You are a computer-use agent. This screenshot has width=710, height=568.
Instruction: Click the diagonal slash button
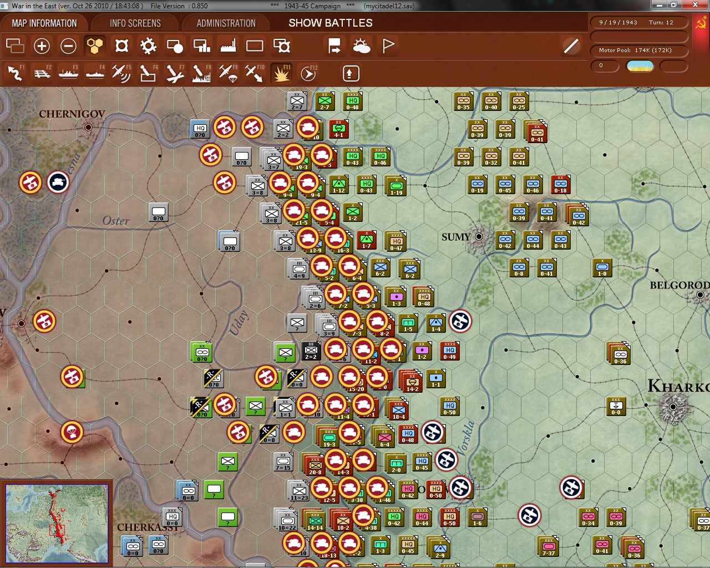[x=571, y=45]
